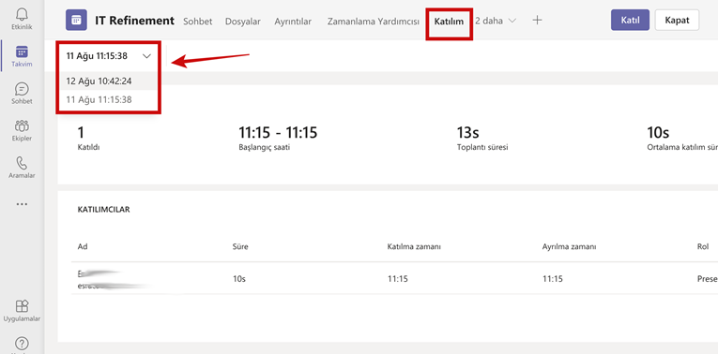Click the 10s duration cell in participant row

[239, 279]
